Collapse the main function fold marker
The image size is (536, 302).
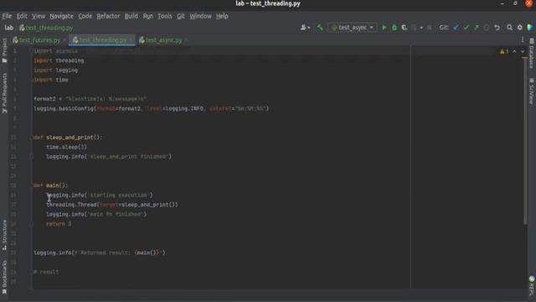pos(31,185)
